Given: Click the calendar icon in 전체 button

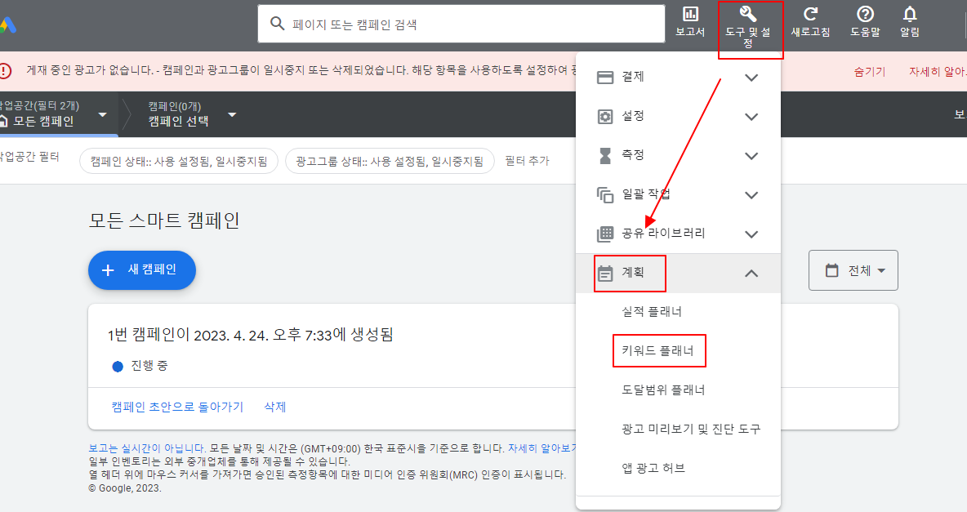Looking at the screenshot, I should click(x=832, y=270).
